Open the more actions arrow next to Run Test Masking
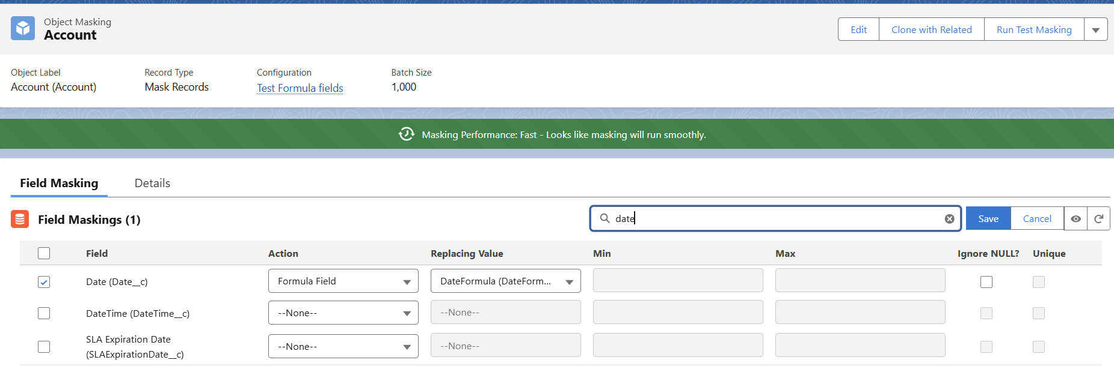This screenshot has width=1114, height=366. click(1095, 30)
